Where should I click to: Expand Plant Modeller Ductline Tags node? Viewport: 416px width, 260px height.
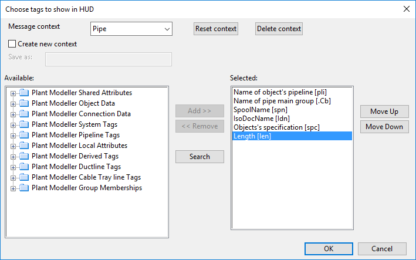click(13, 167)
